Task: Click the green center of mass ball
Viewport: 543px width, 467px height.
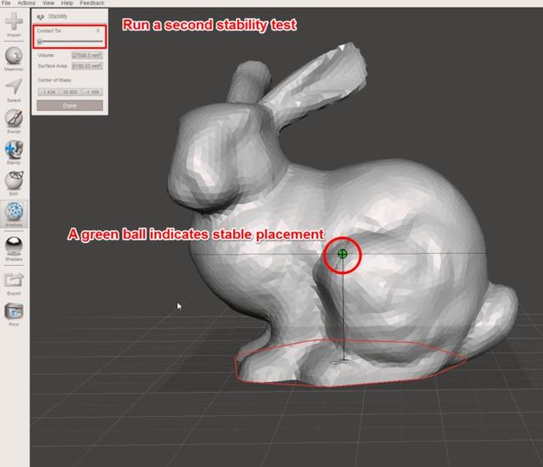Action: click(343, 253)
